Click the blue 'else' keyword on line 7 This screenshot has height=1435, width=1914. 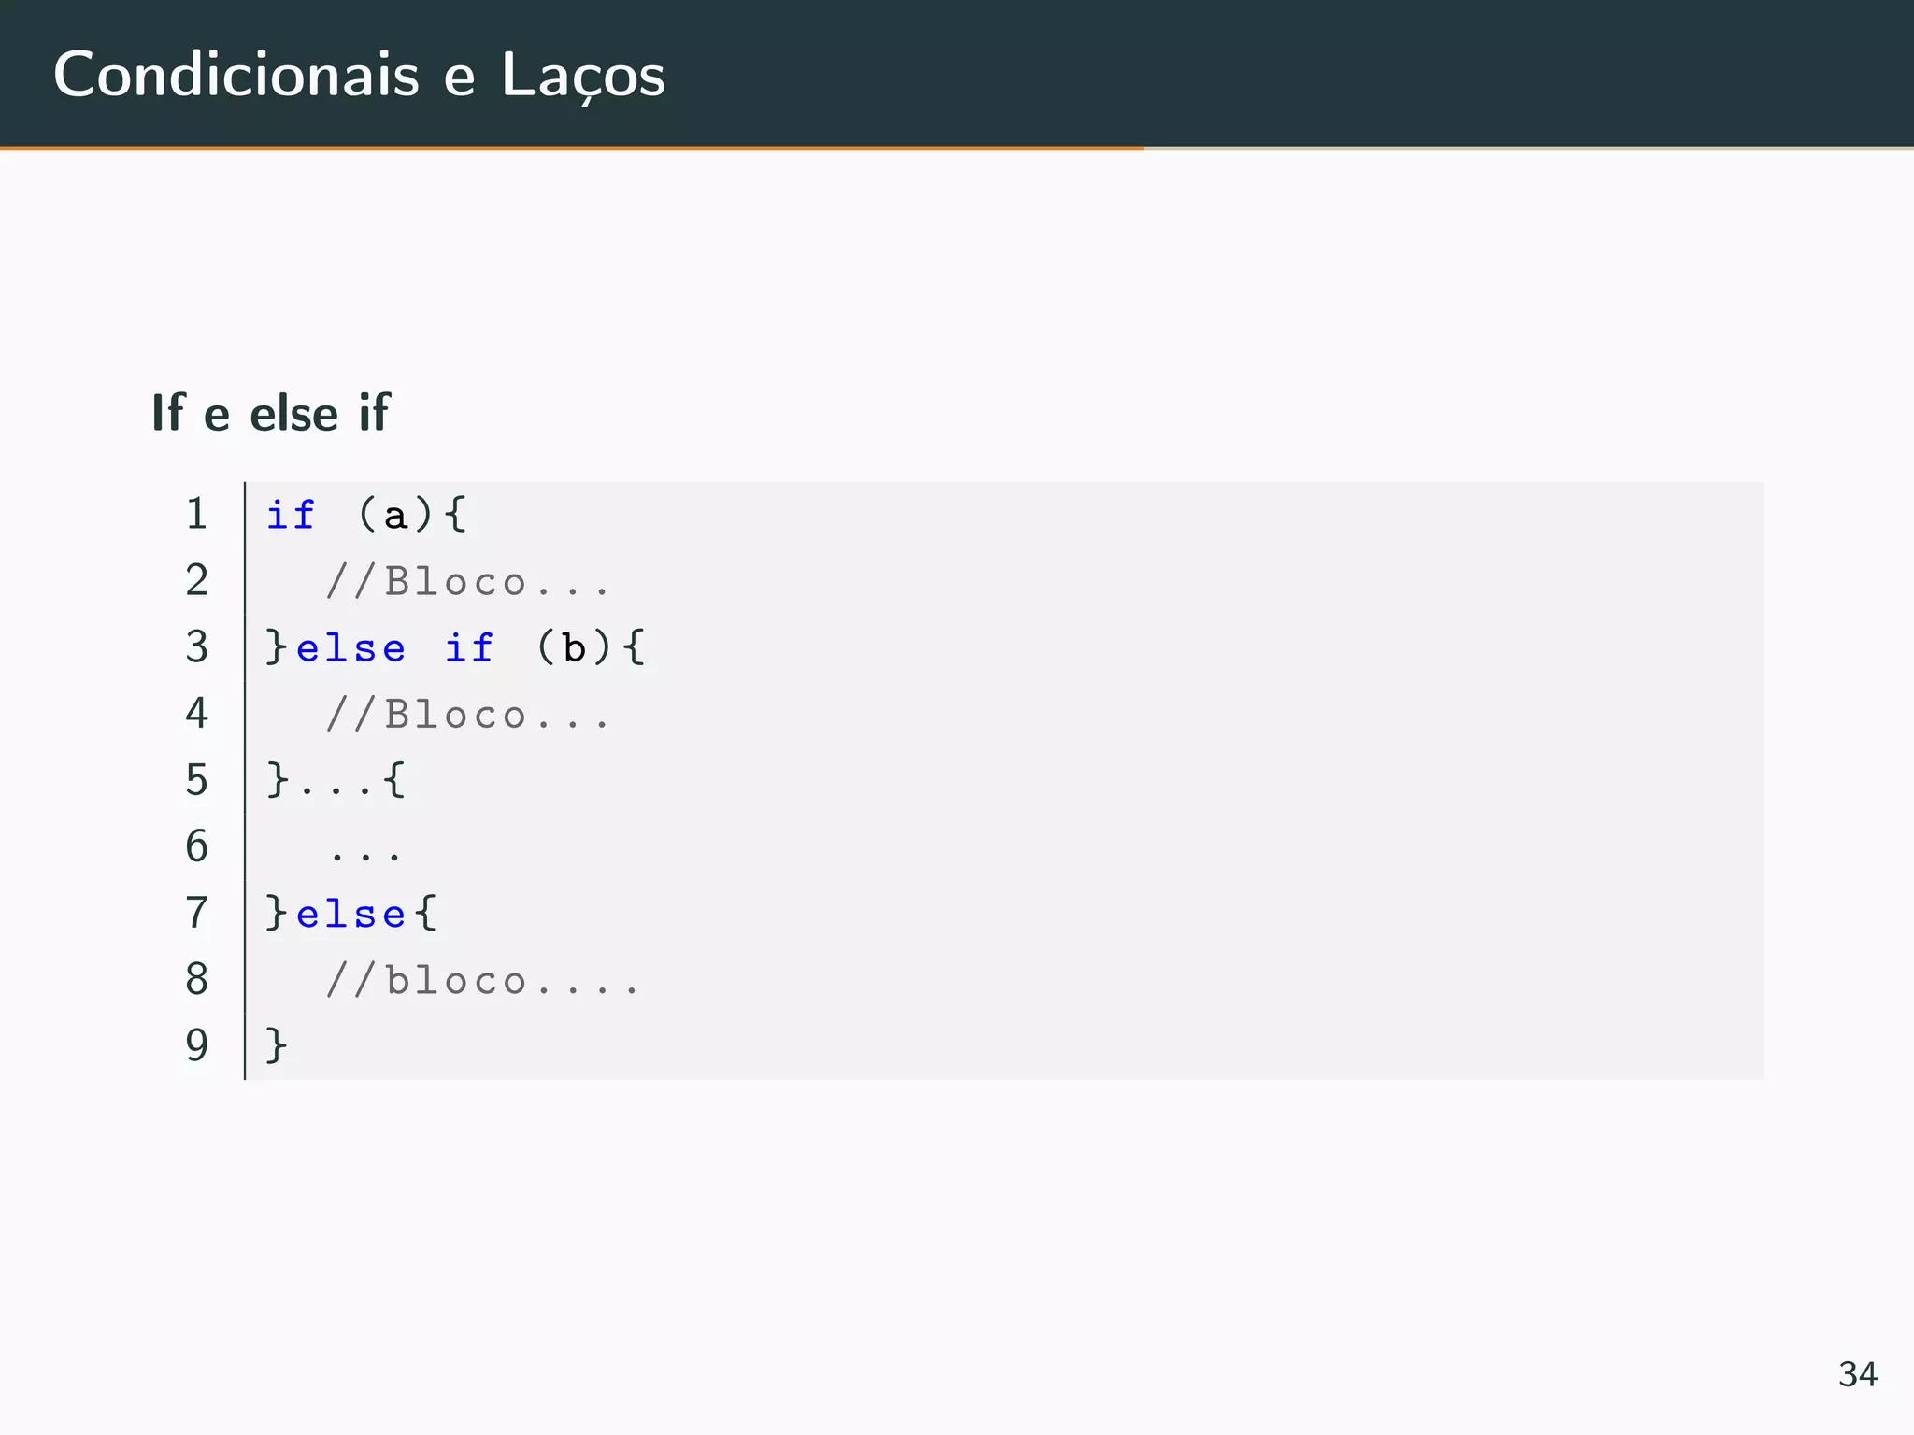tap(350, 914)
